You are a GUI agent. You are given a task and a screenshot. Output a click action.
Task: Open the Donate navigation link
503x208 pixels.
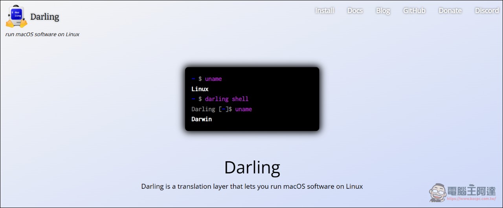pos(450,11)
